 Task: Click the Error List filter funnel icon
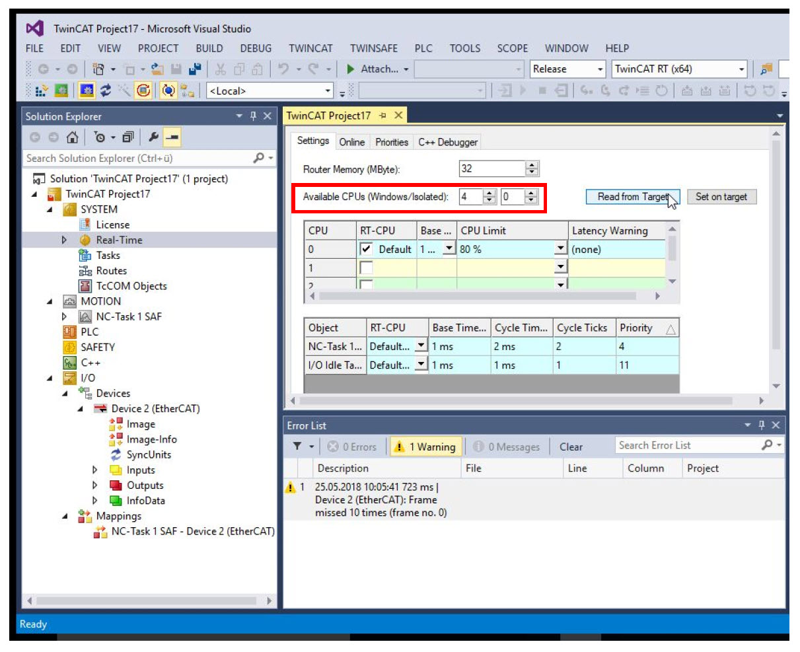point(297,447)
